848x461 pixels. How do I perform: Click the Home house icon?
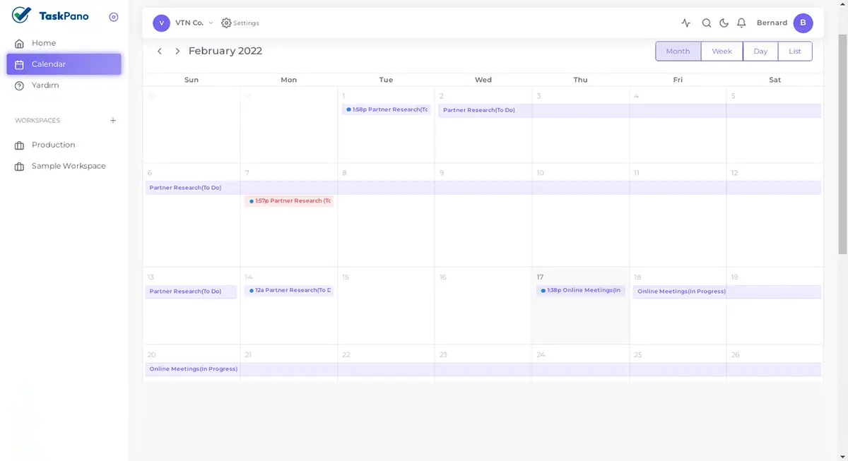[20, 44]
